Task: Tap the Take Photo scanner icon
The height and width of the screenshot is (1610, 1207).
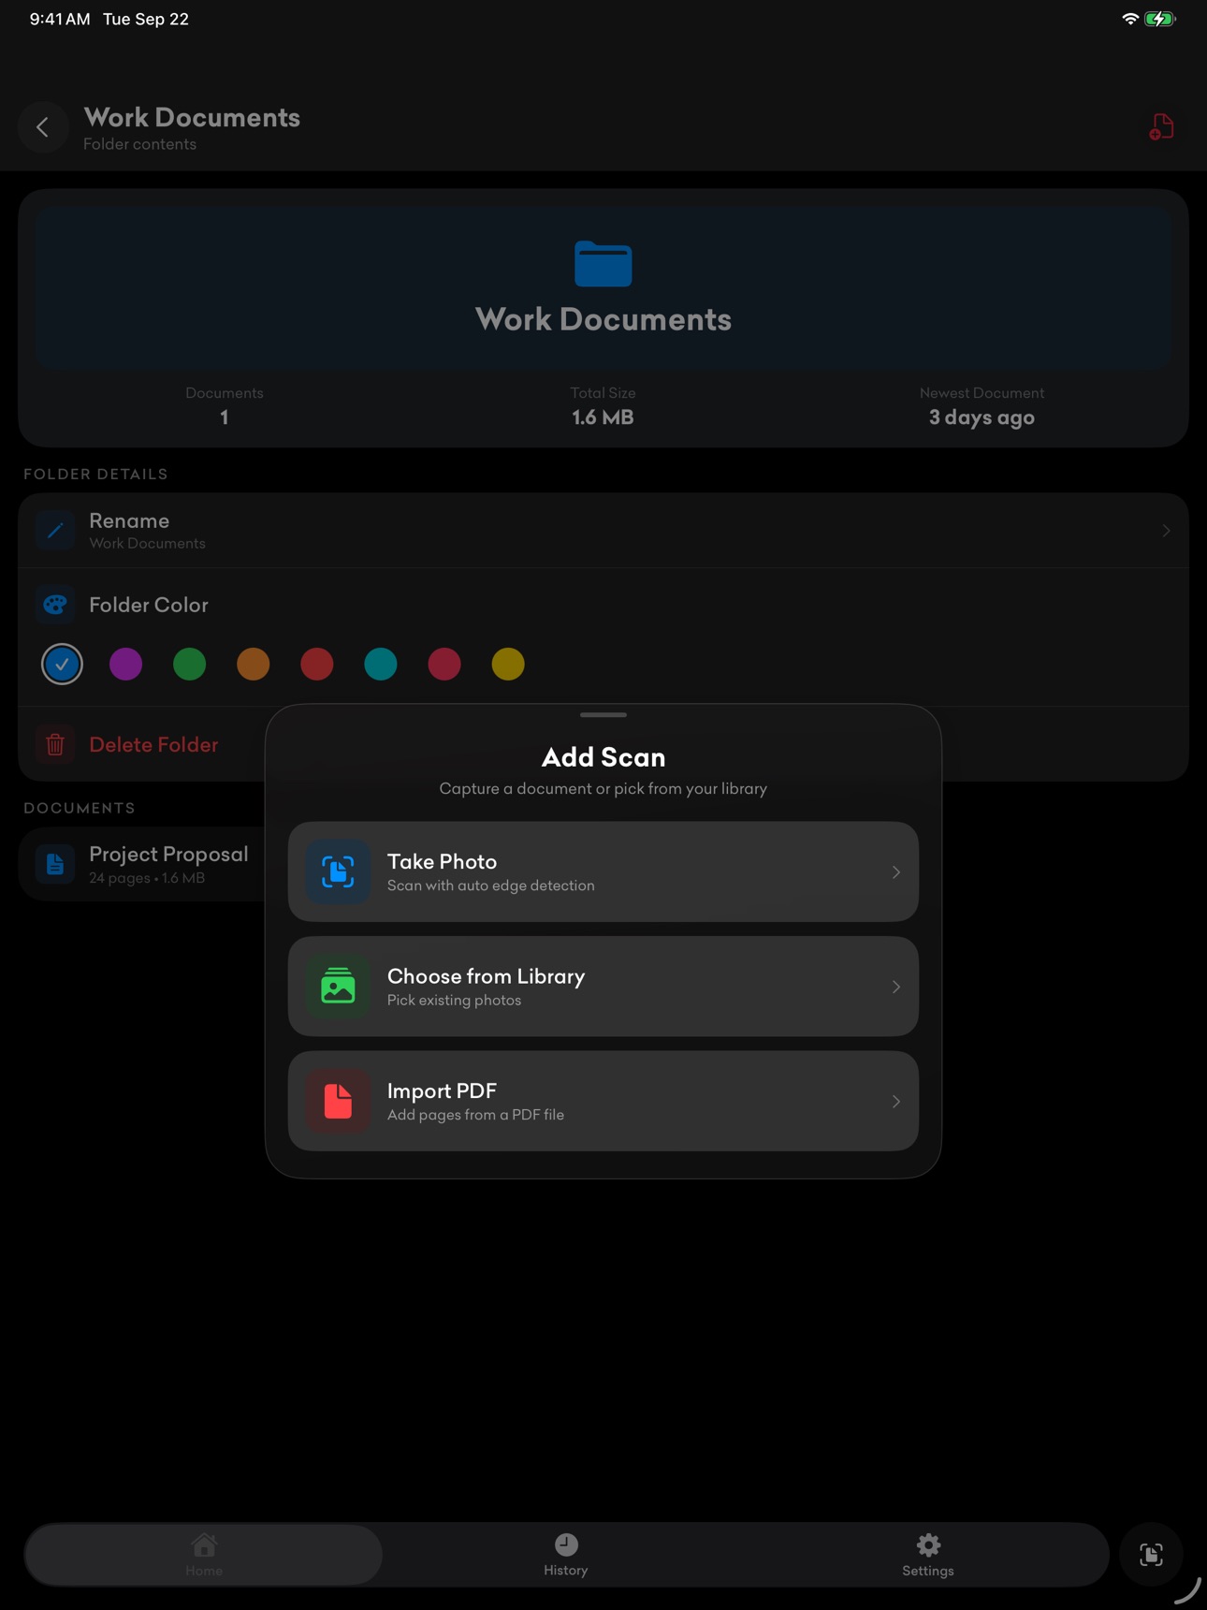Action: coord(338,871)
